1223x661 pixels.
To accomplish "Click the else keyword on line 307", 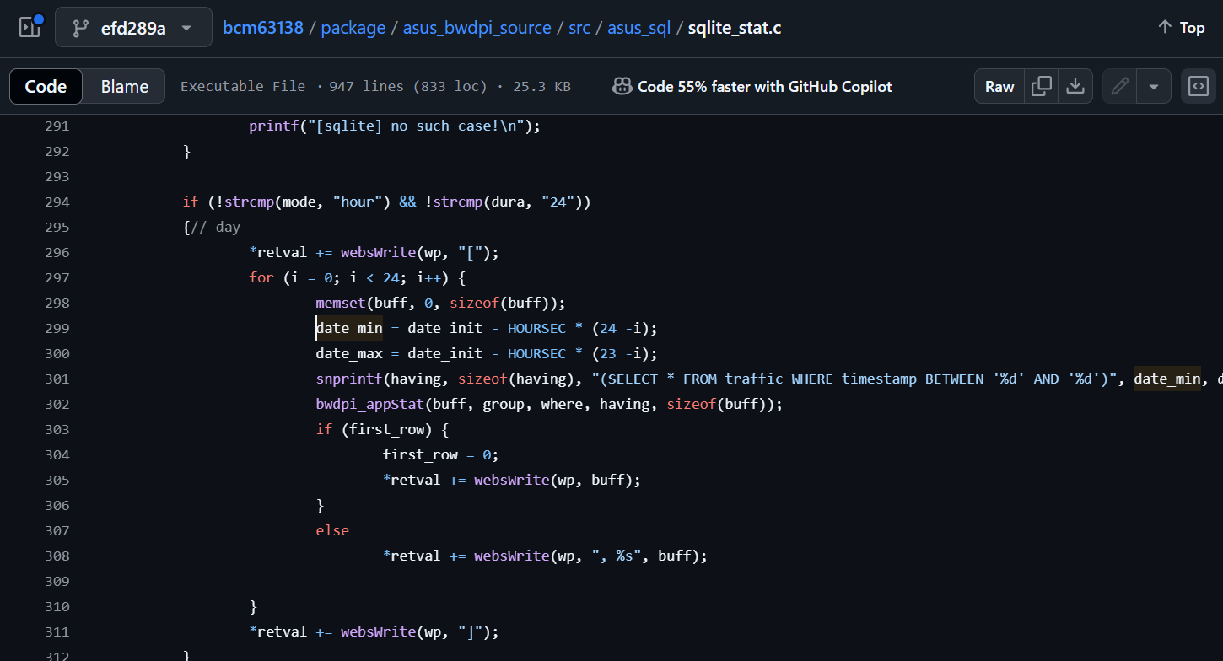I will [332, 530].
